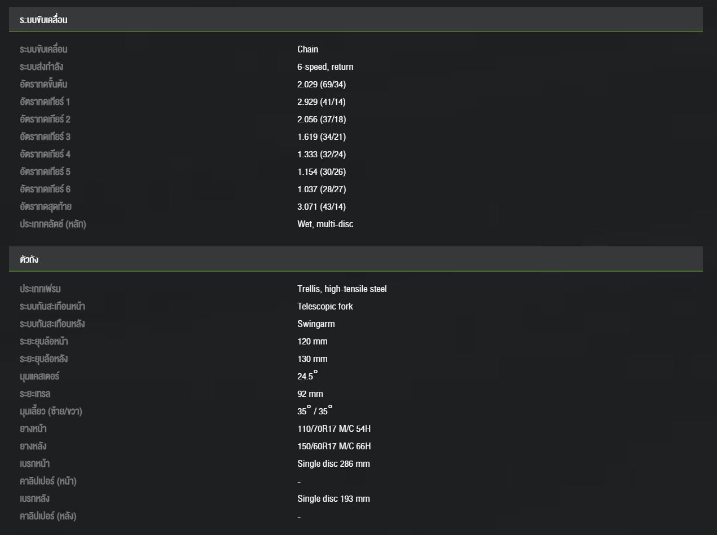Click the final ratio 3.071 (43/14)
This screenshot has width=717, height=535.
point(322,207)
